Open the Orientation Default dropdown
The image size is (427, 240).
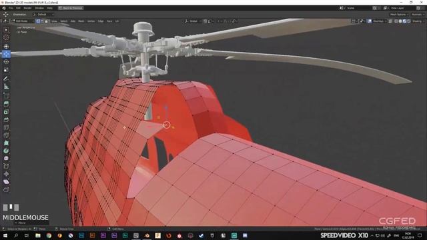tap(43, 15)
